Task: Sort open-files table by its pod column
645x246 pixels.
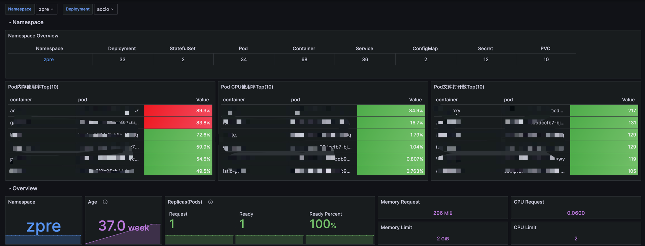Action: pos(509,100)
